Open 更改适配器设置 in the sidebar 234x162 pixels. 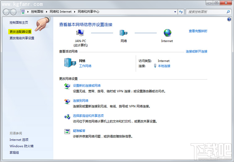(x=20, y=32)
